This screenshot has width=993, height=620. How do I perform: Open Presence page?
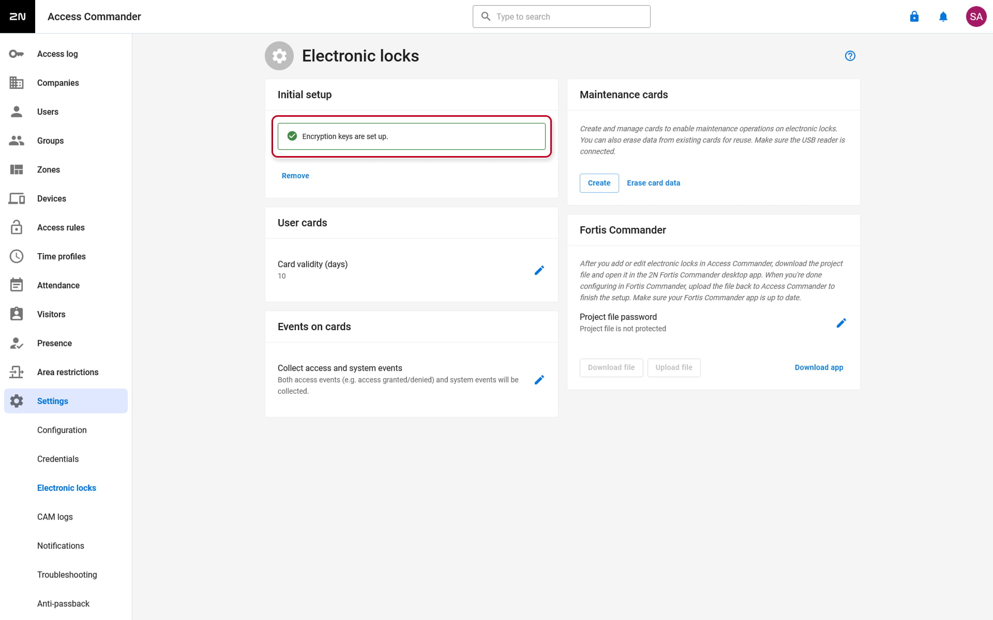(x=66, y=343)
